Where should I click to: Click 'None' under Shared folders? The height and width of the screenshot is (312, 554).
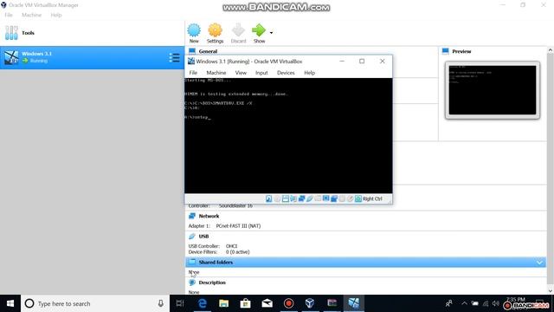point(194,272)
